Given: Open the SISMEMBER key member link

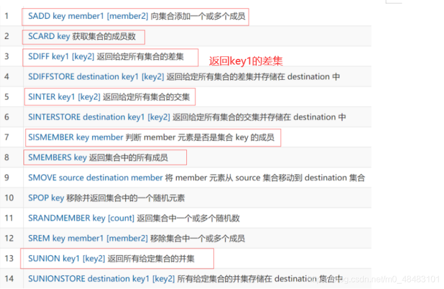Looking at the screenshot, I should tap(76, 138).
